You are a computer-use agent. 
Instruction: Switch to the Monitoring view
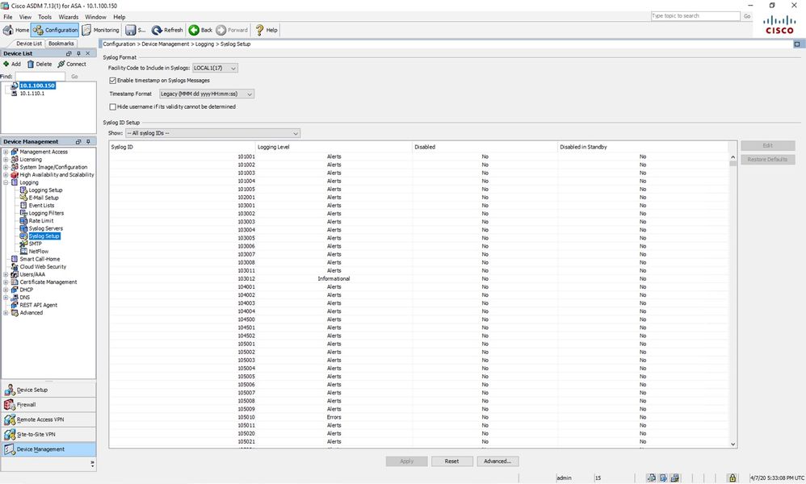(100, 30)
